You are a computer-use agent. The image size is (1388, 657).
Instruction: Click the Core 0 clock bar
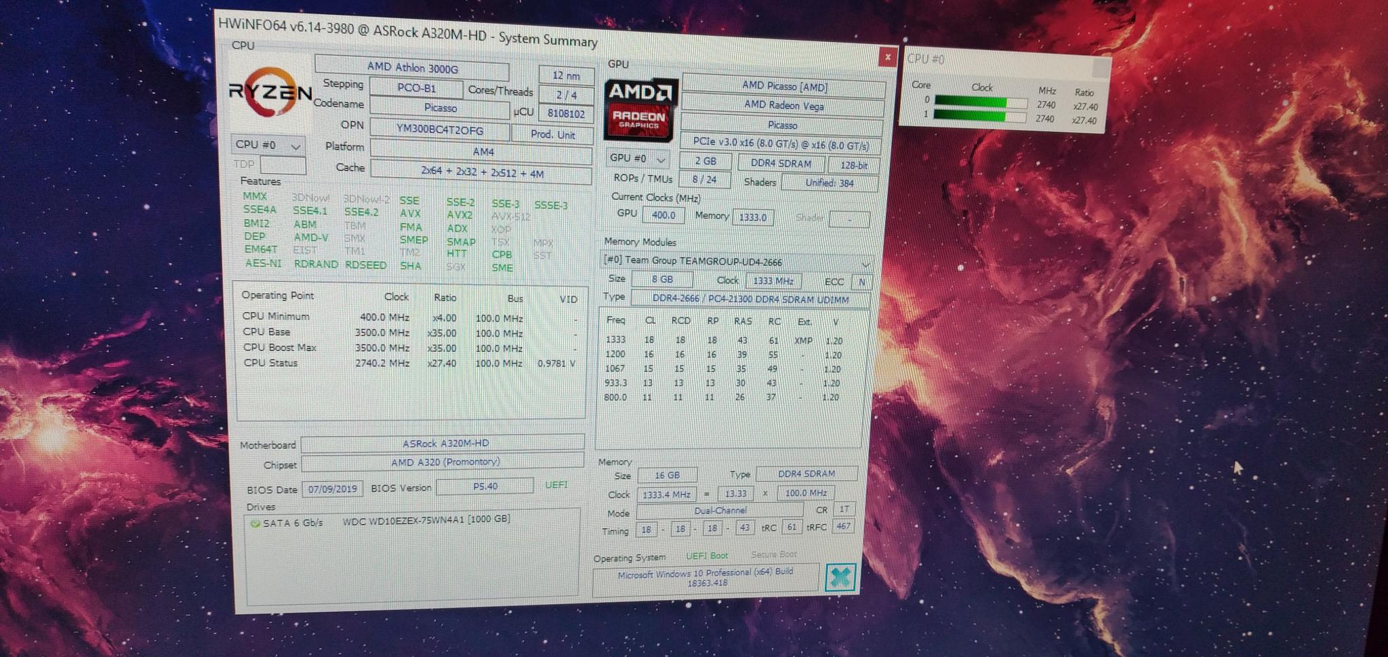coord(980,102)
